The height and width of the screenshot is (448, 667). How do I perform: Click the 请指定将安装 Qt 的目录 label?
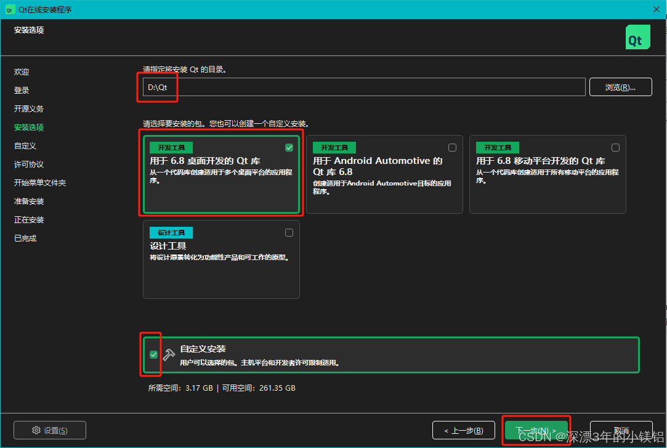coord(185,70)
